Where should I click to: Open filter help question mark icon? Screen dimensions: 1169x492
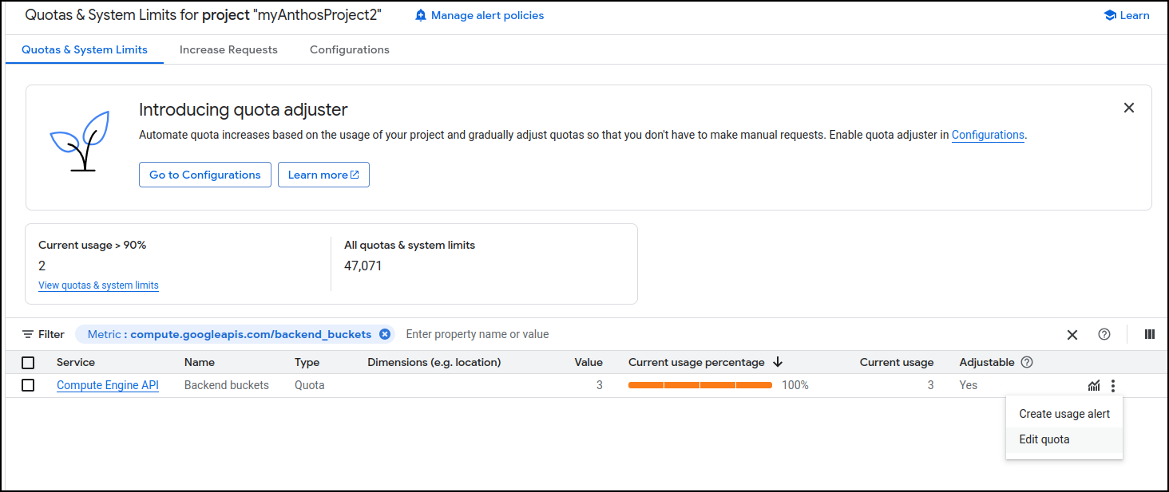[x=1104, y=334]
